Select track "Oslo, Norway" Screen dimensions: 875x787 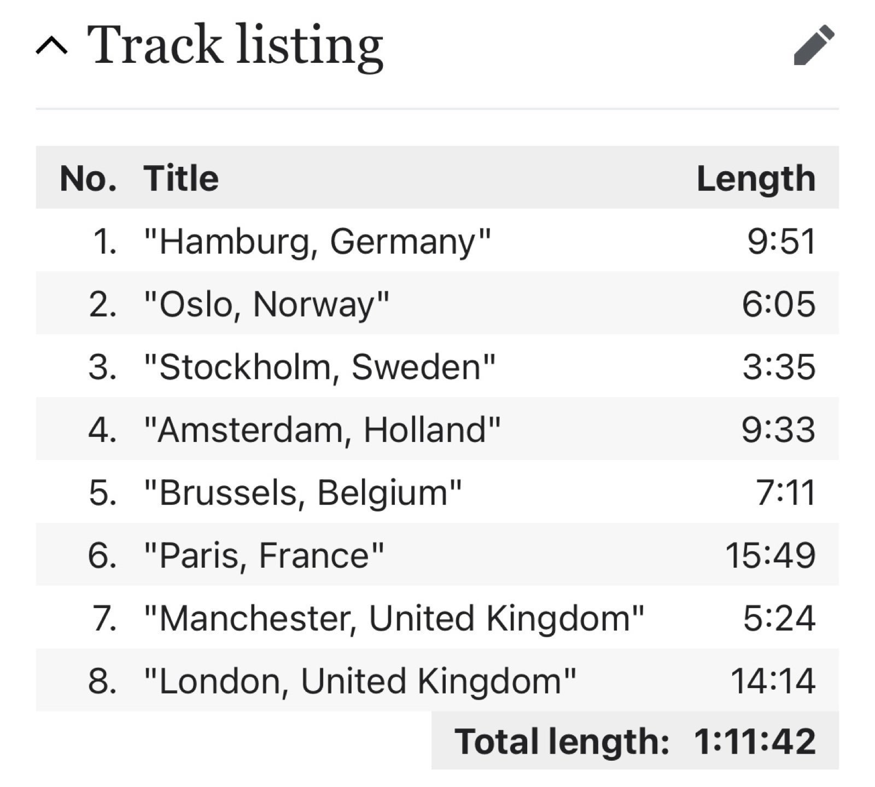266,304
